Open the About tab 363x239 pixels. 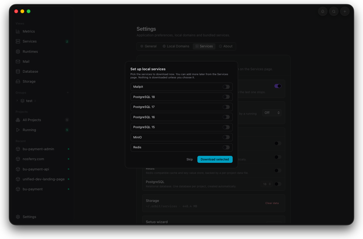(x=226, y=46)
